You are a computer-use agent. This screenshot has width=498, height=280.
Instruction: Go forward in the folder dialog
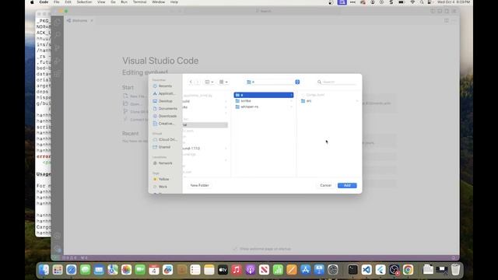pyautogui.click(x=197, y=82)
